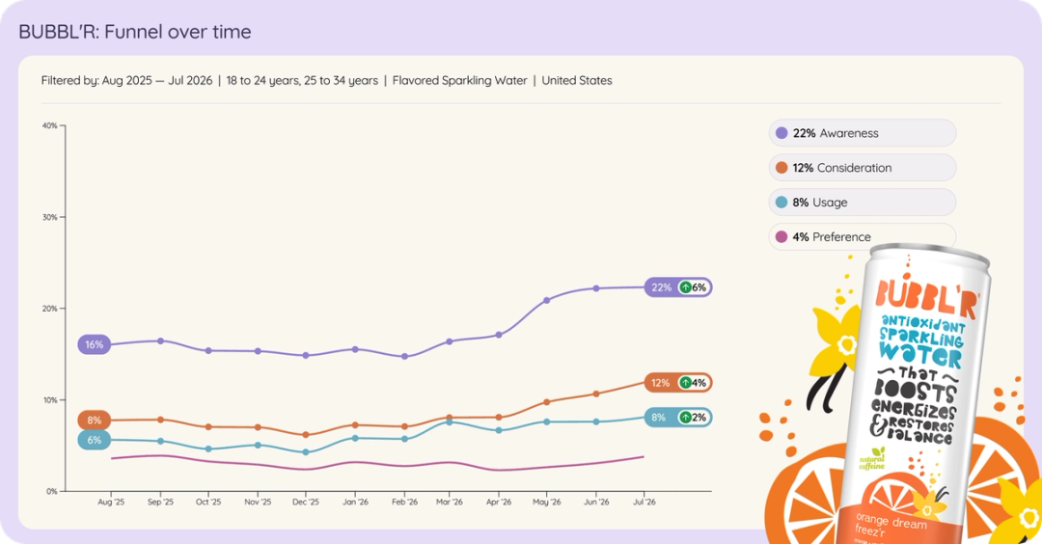Click the green up-arrow icon beside 4%
The height and width of the screenshot is (544, 1042).
(x=684, y=383)
